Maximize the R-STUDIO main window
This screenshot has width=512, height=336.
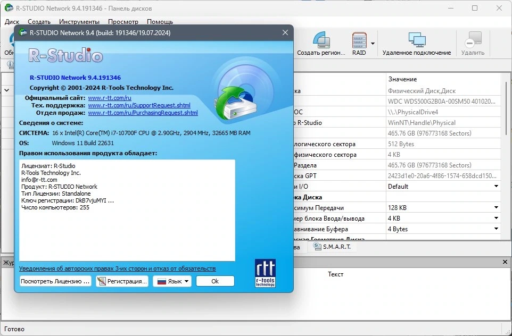[475, 8]
